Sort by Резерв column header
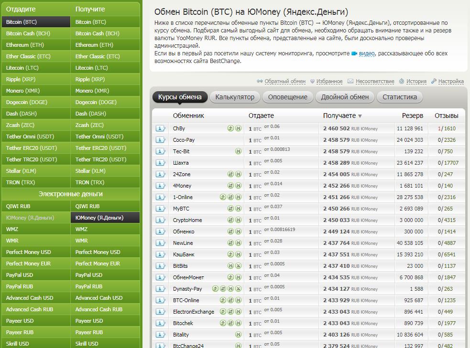Image resolution: width=470 pixels, height=348 pixels. pyautogui.click(x=413, y=116)
